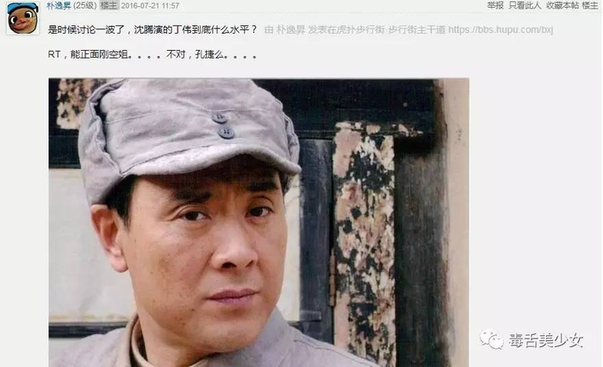Click the (25级) user level
This screenshot has height=367, width=603.
click(x=84, y=6)
